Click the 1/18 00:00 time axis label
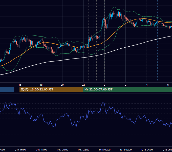172x152 pixels. 104,149
